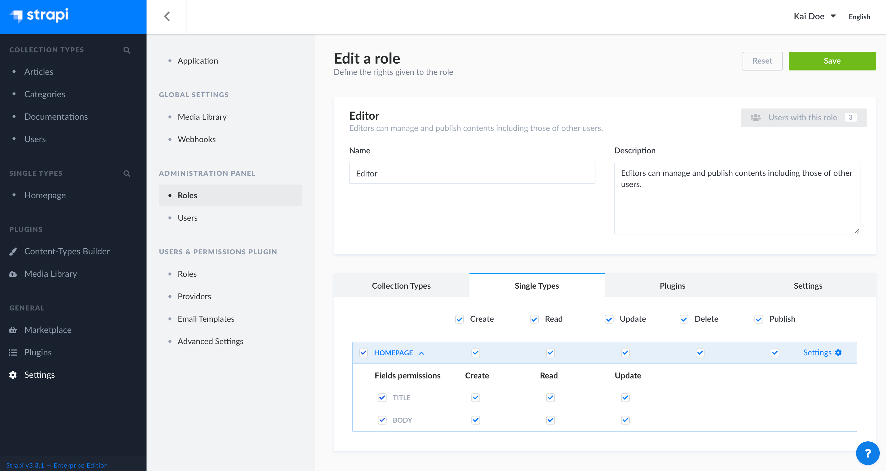Screen dimensions: 886x471
Task: Uncheck the TITLE field permission
Action: point(382,398)
